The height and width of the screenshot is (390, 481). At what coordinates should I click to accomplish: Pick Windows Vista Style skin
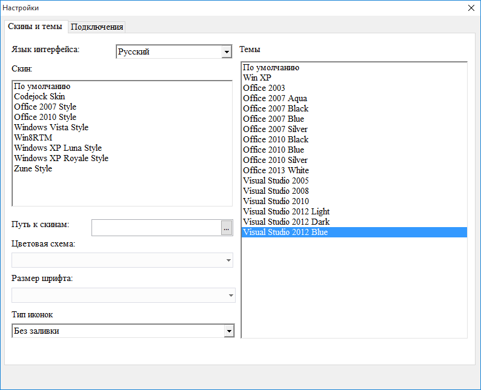(51, 127)
